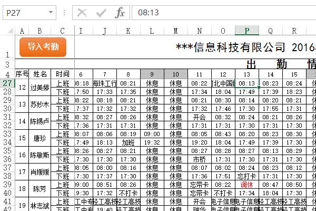Select row header 33
The width and height of the screenshot is (316, 211).
pos(7,134)
